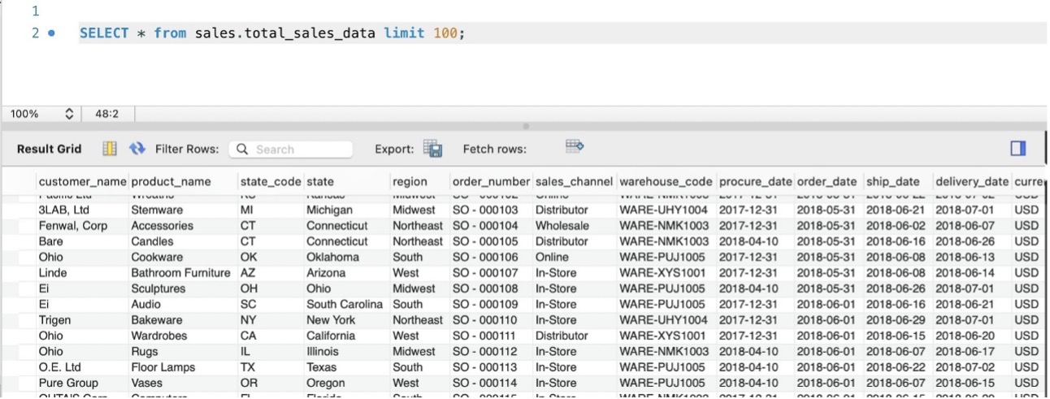
Task: Click the 'Sculptures' product cell
Action: [x=158, y=288]
